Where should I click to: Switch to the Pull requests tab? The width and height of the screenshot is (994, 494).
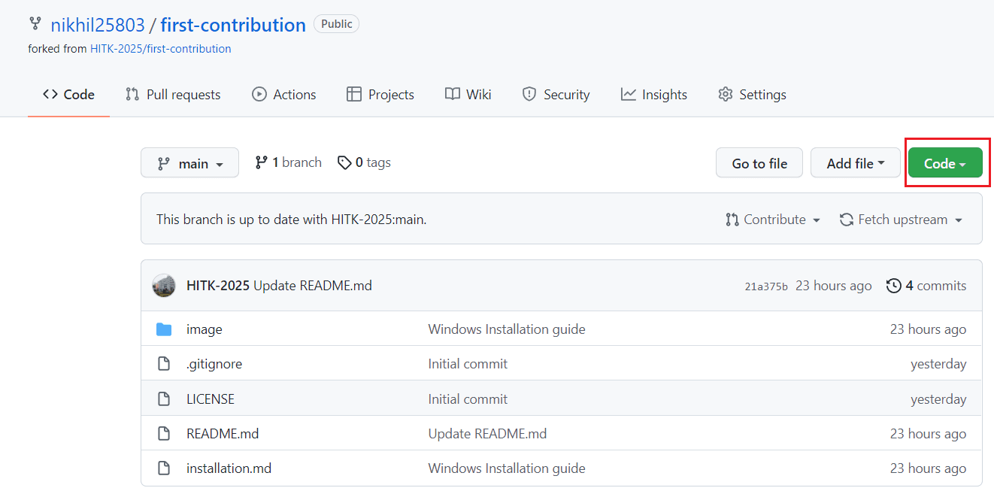pyautogui.click(x=173, y=95)
